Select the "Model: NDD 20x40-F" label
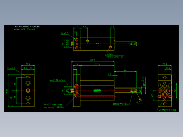183x137 pixels. coord(25,30)
